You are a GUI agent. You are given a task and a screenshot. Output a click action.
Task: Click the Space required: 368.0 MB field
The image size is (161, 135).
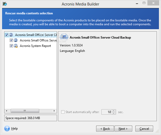(31, 118)
